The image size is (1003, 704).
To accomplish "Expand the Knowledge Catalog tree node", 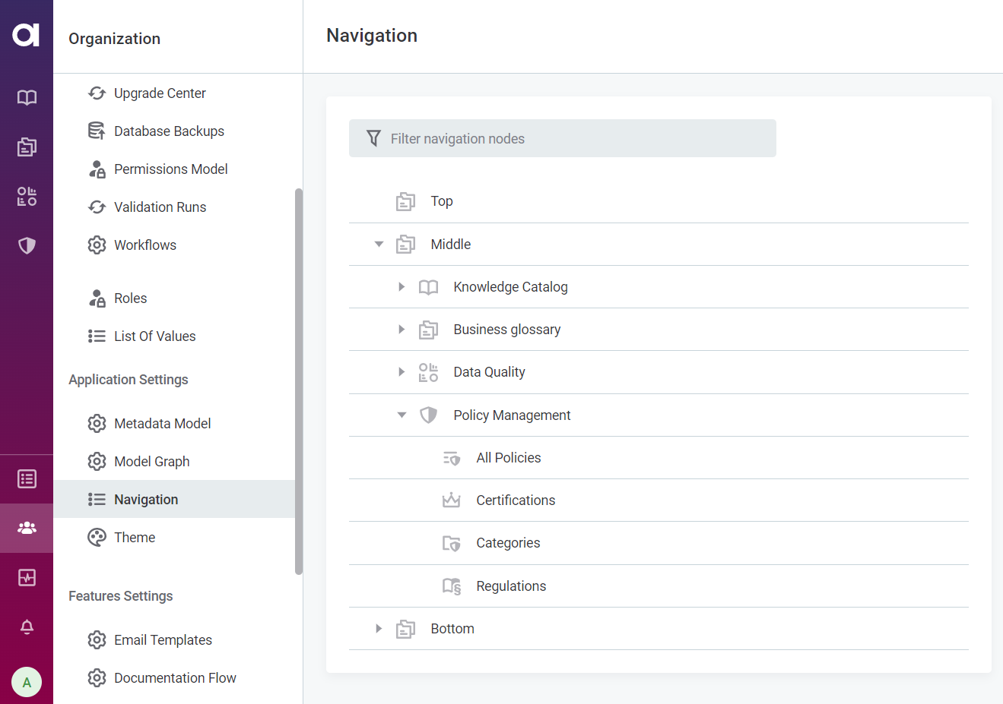I will 401,286.
